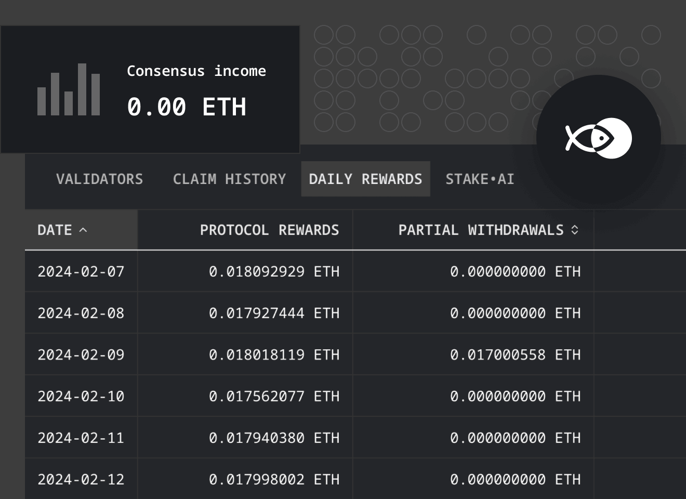The width and height of the screenshot is (686, 499).
Task: Select the Daily Rewards tab
Action: (x=365, y=179)
